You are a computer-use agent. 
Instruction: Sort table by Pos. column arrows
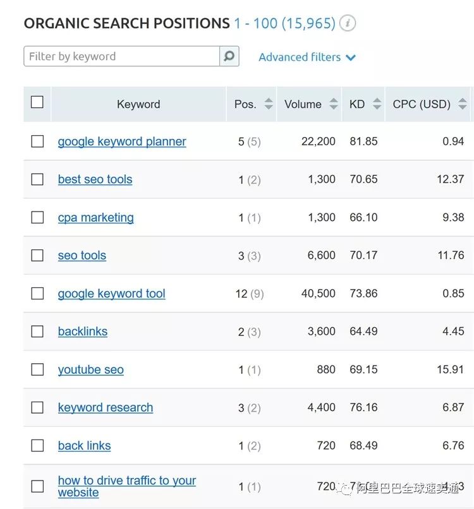269,104
